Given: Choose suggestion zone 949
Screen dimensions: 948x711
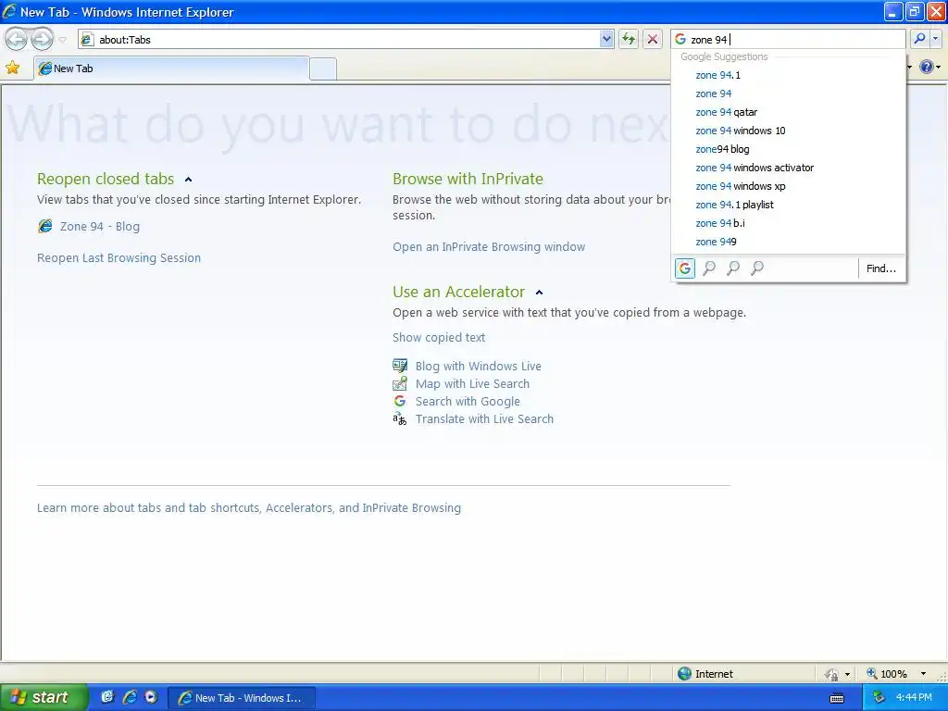Looking at the screenshot, I should click(789, 242).
